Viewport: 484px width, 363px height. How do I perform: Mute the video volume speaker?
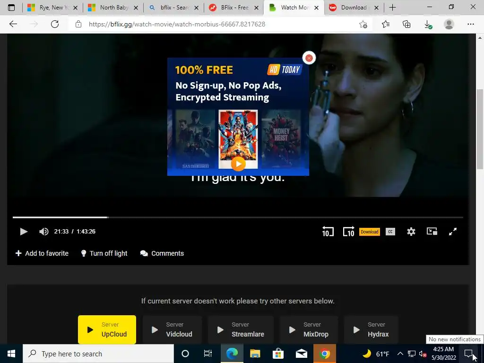pos(44,232)
